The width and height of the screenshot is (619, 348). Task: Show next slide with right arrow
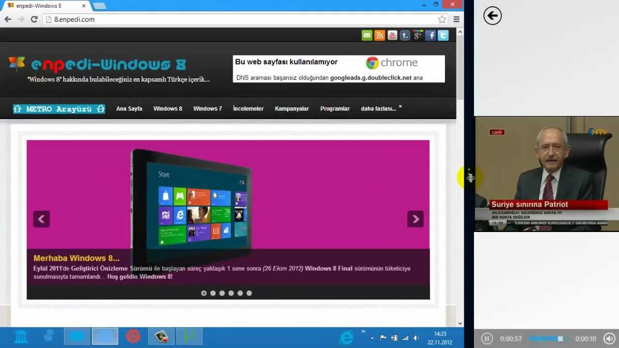(415, 219)
